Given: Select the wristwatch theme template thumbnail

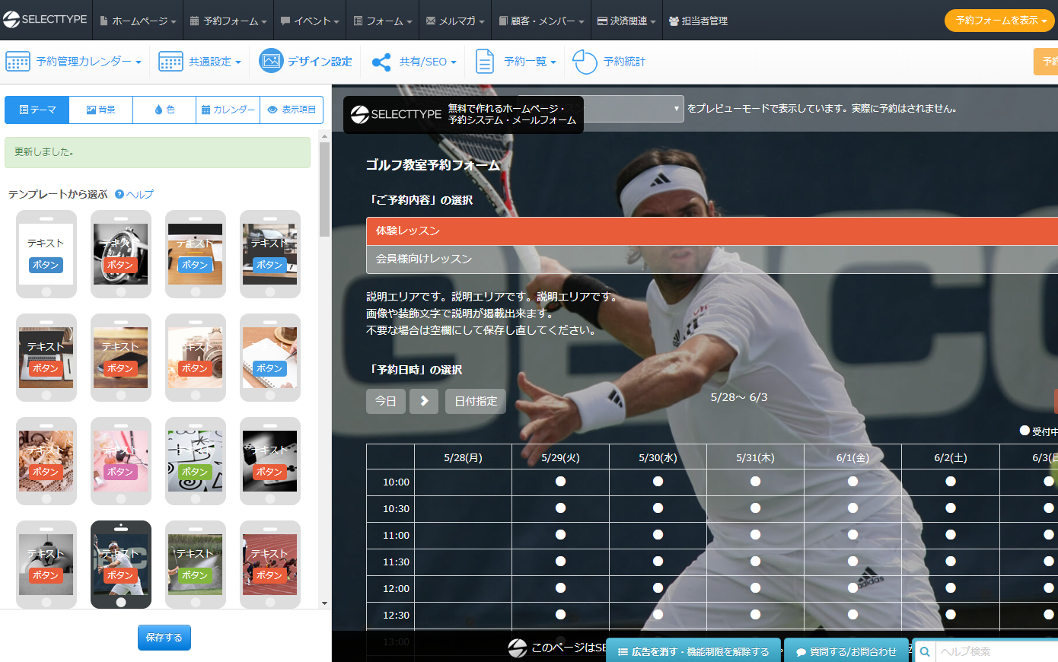Looking at the screenshot, I should coord(121,254).
